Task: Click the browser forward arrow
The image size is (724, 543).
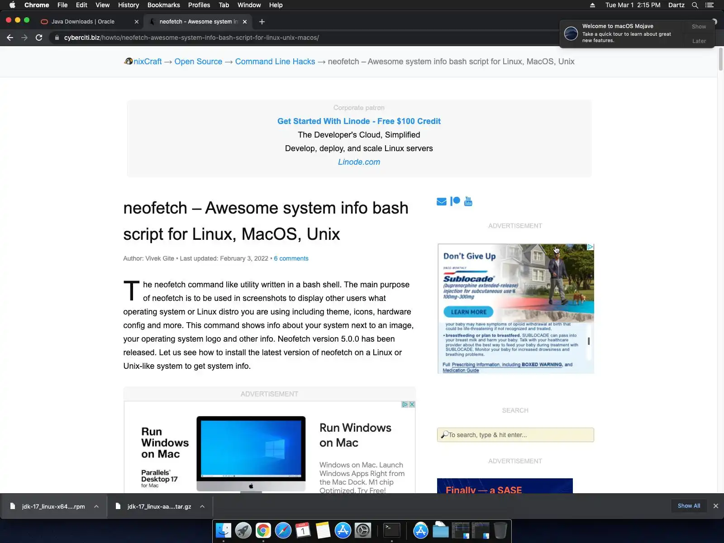Action: tap(24, 38)
